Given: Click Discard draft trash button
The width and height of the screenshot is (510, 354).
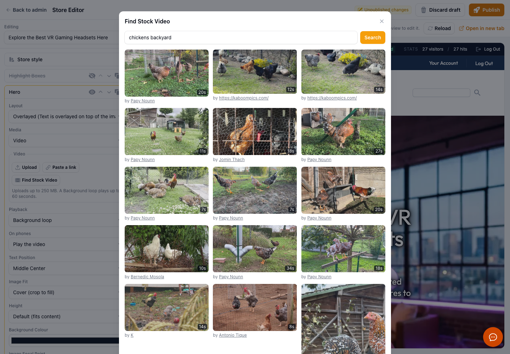Looking at the screenshot, I should point(441,10).
